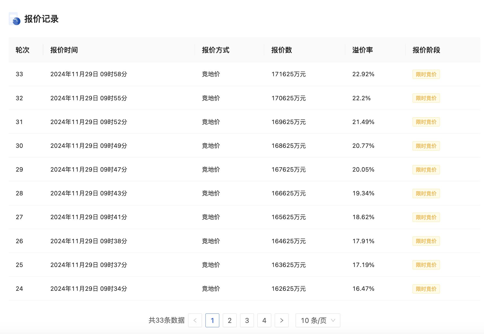The image size is (484, 334).
Task: Click time 2024年11月29日 09时55分
Action: [x=89, y=98]
